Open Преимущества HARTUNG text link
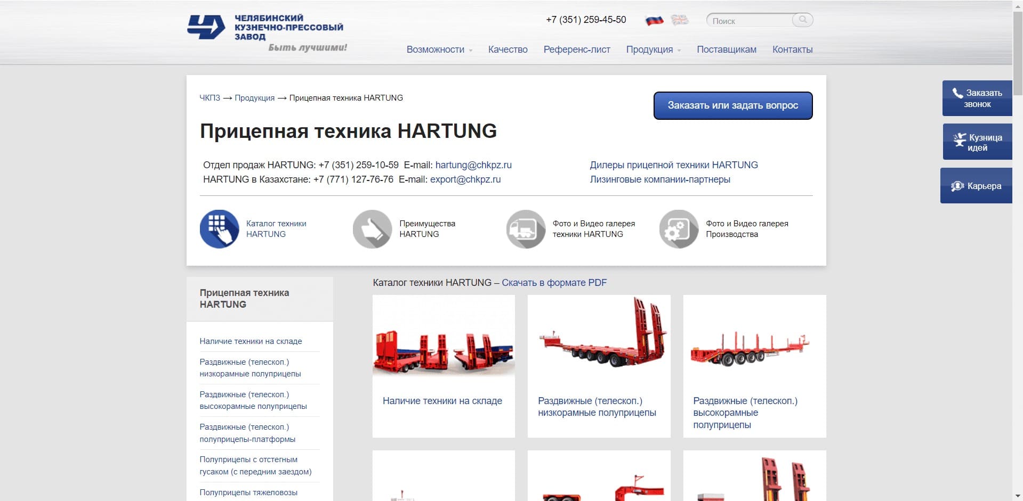 click(x=427, y=229)
